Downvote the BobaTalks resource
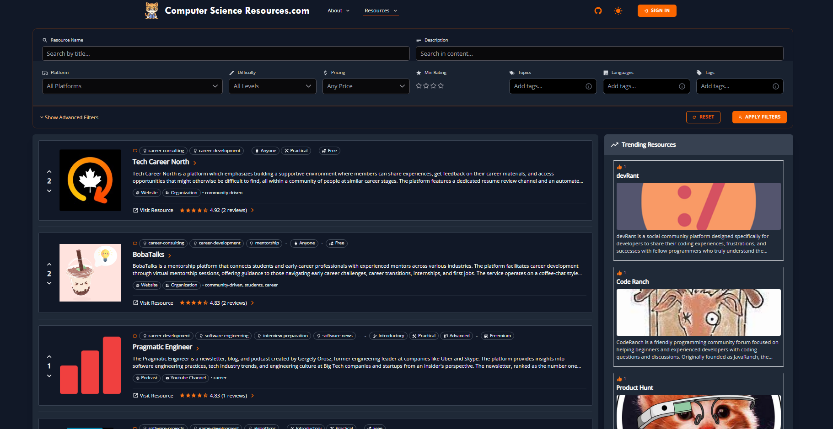833x429 pixels. (x=49, y=283)
